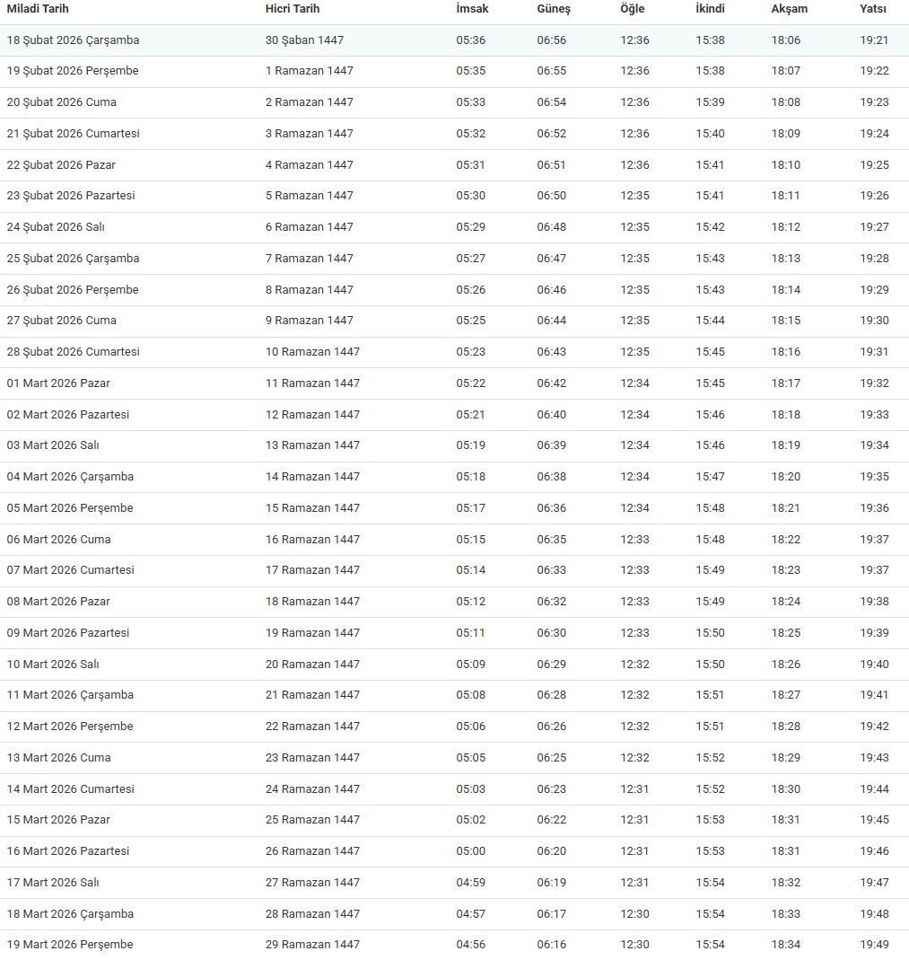This screenshot has width=909, height=960.
Task: Select İmsak time 05:00 on 16 Mart
Action: [470, 851]
